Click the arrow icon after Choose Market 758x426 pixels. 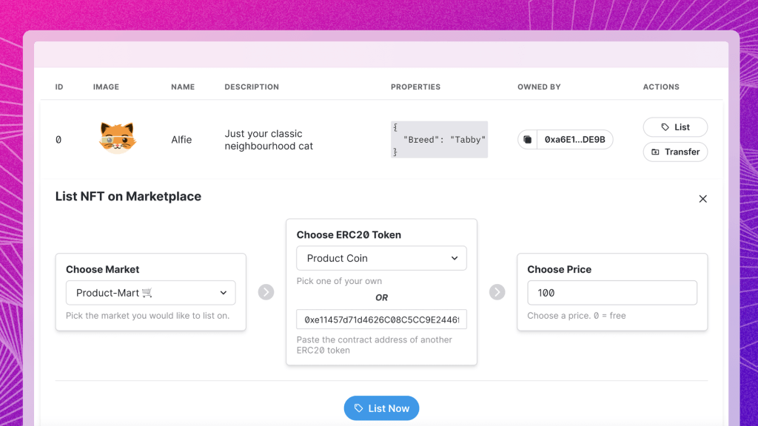point(266,293)
